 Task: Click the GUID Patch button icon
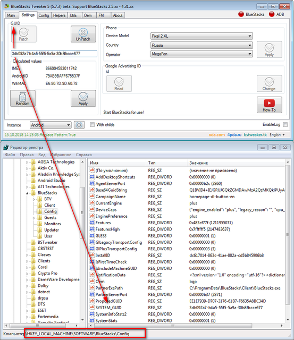(x=23, y=32)
